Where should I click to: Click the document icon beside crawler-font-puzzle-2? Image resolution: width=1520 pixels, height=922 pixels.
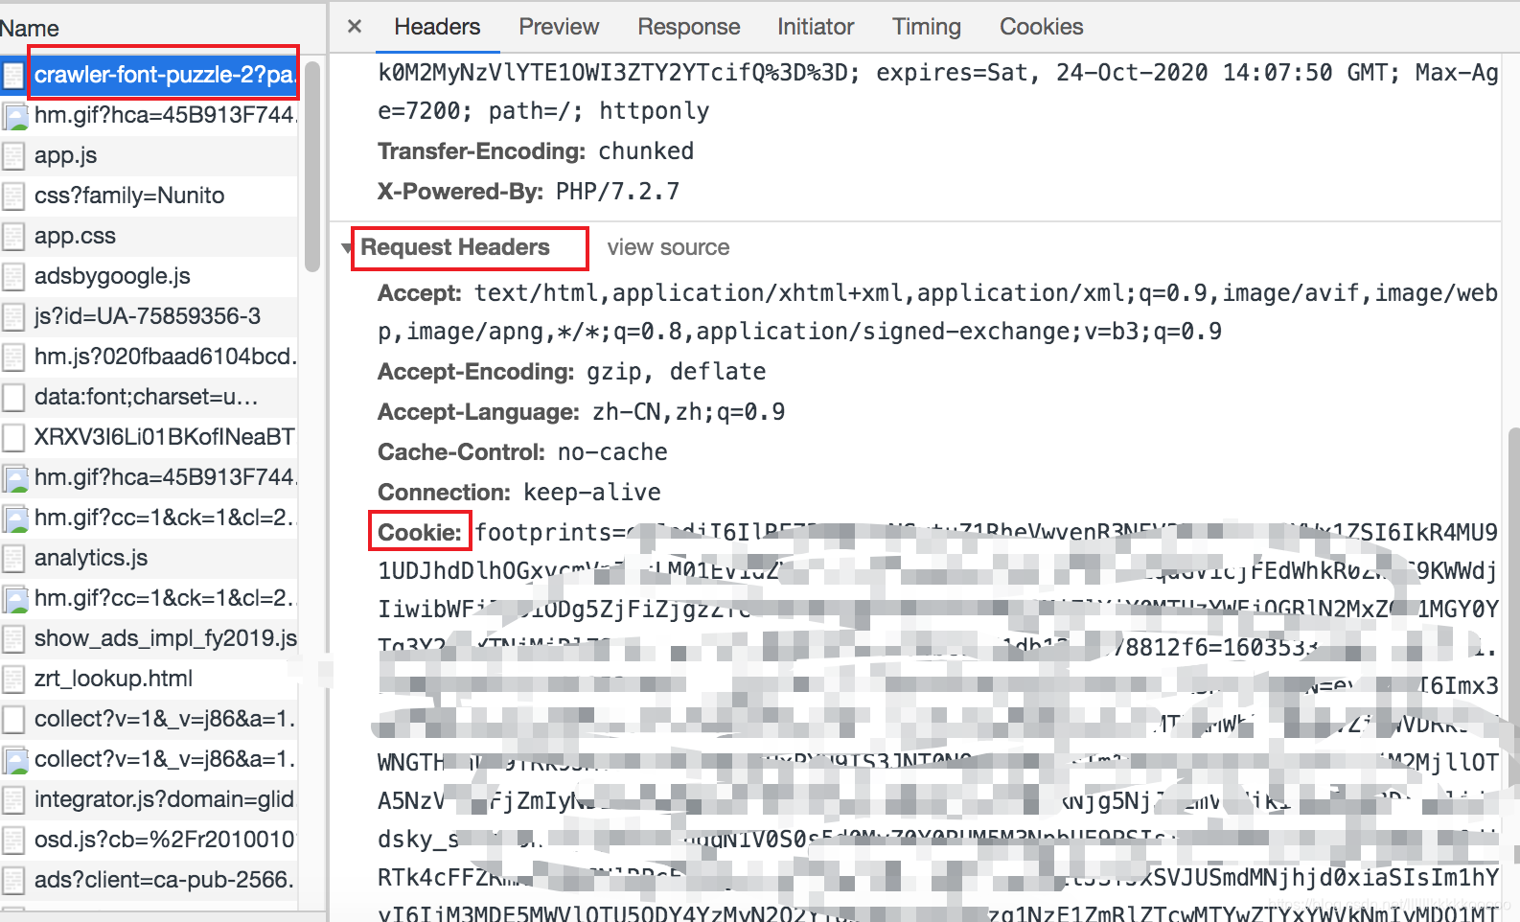tap(13, 75)
